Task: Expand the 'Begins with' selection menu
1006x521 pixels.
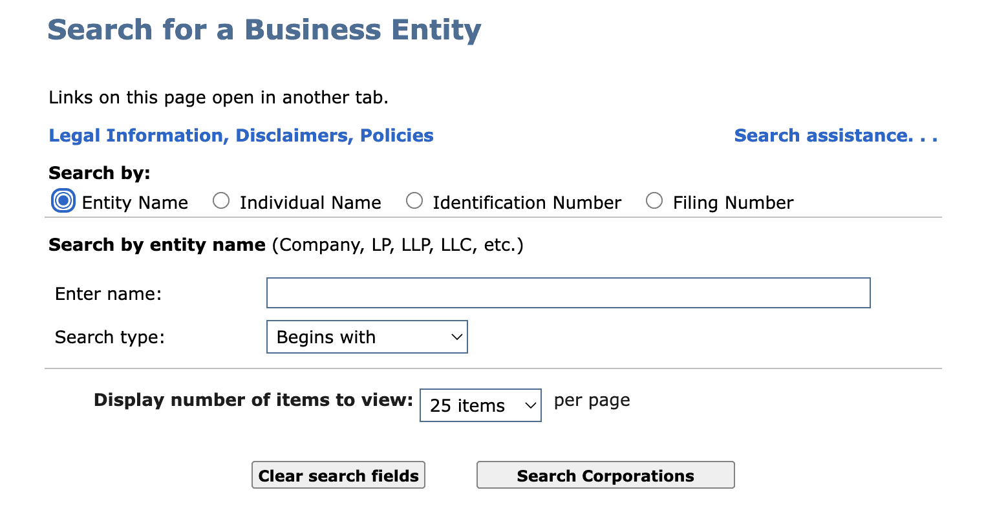Action: pos(367,337)
